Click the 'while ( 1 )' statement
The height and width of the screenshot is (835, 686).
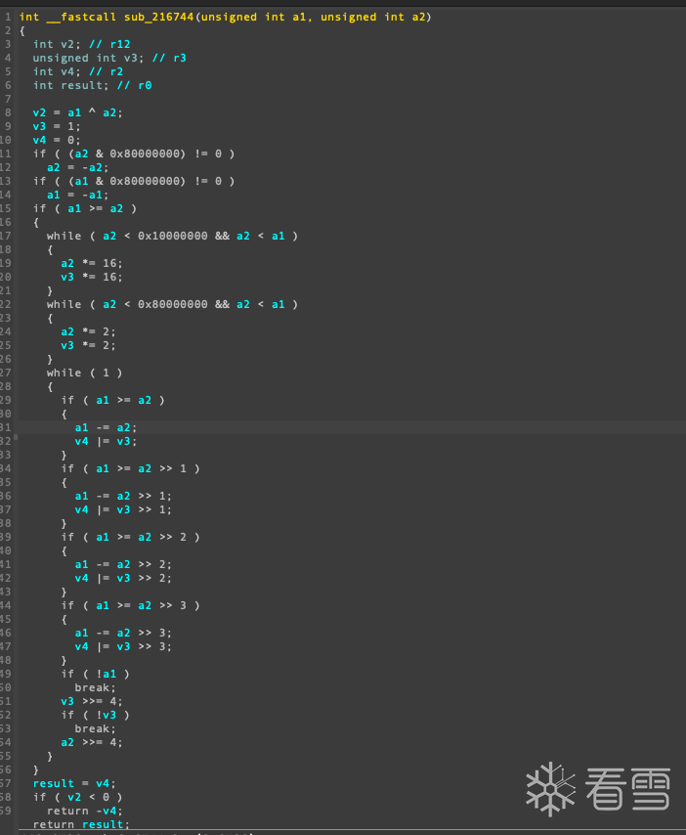pyautogui.click(x=85, y=373)
